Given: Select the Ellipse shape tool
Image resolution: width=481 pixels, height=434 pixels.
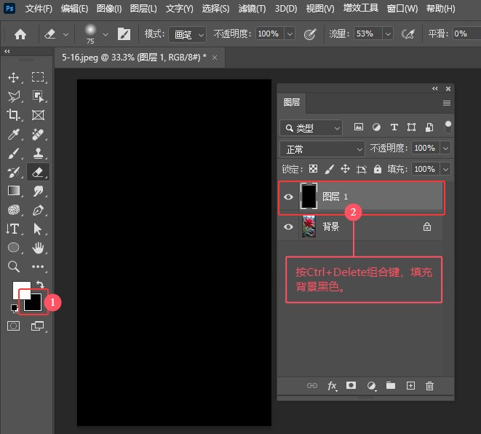Looking at the screenshot, I should click(x=14, y=248).
